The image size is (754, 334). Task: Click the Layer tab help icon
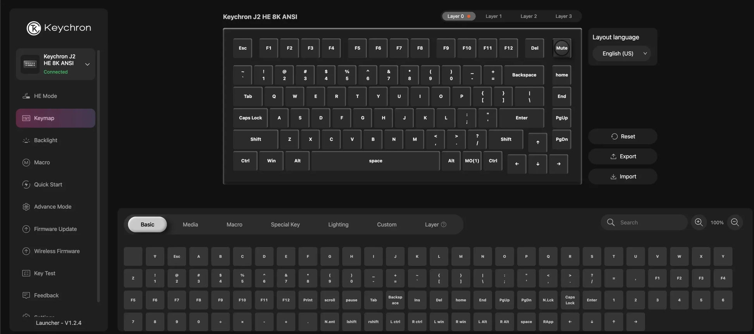pos(444,225)
